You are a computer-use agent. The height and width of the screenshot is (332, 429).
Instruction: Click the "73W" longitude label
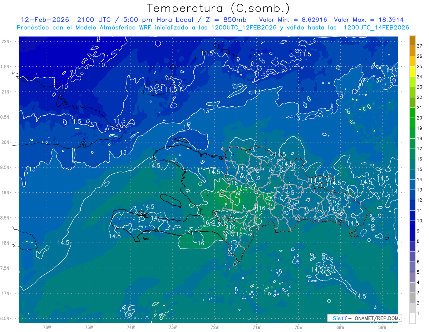(173, 327)
